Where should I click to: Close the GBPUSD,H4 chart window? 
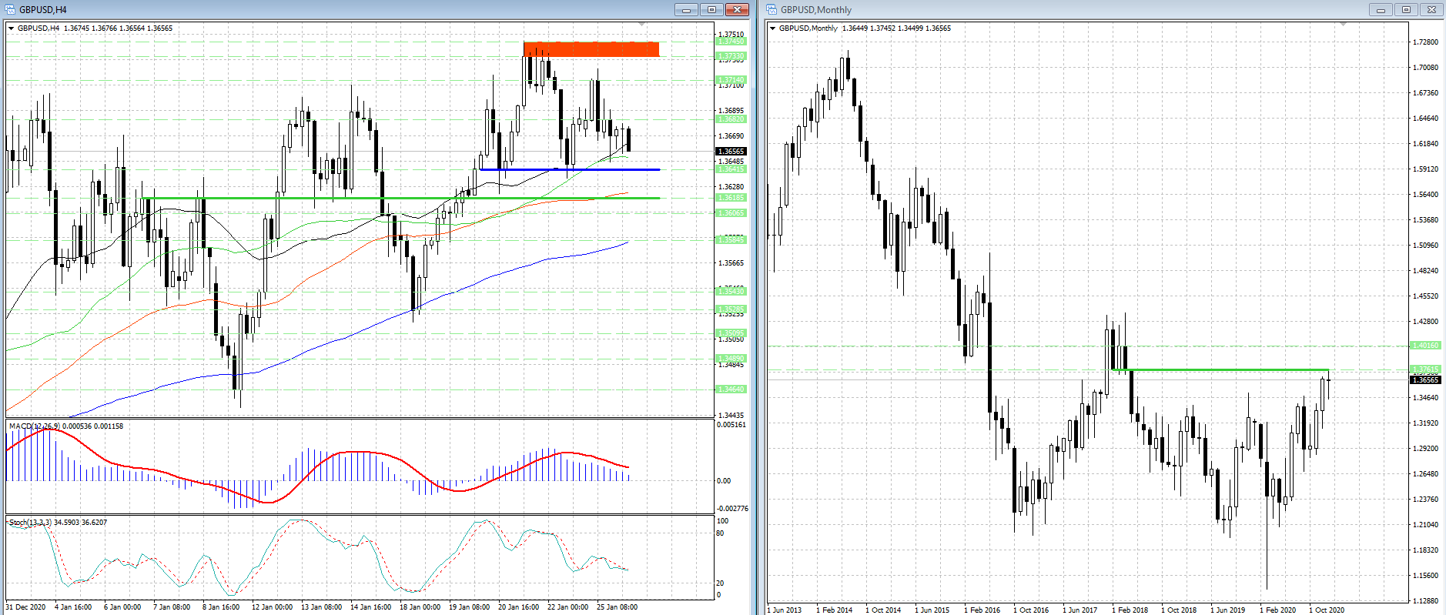point(737,9)
